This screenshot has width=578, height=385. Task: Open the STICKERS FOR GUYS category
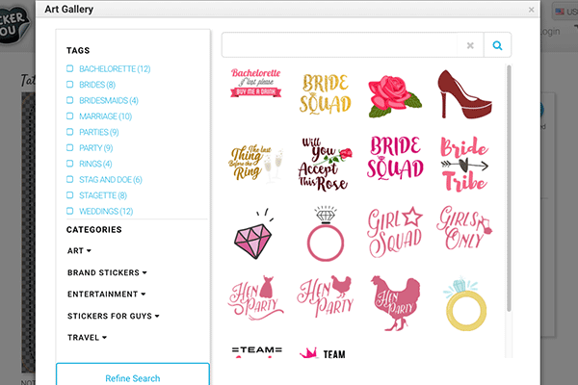tap(113, 316)
